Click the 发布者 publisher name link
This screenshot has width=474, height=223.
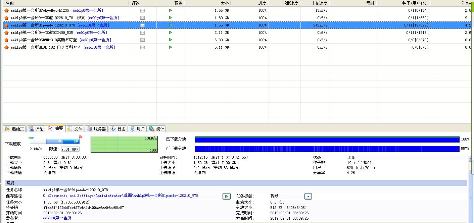(x=57, y=218)
